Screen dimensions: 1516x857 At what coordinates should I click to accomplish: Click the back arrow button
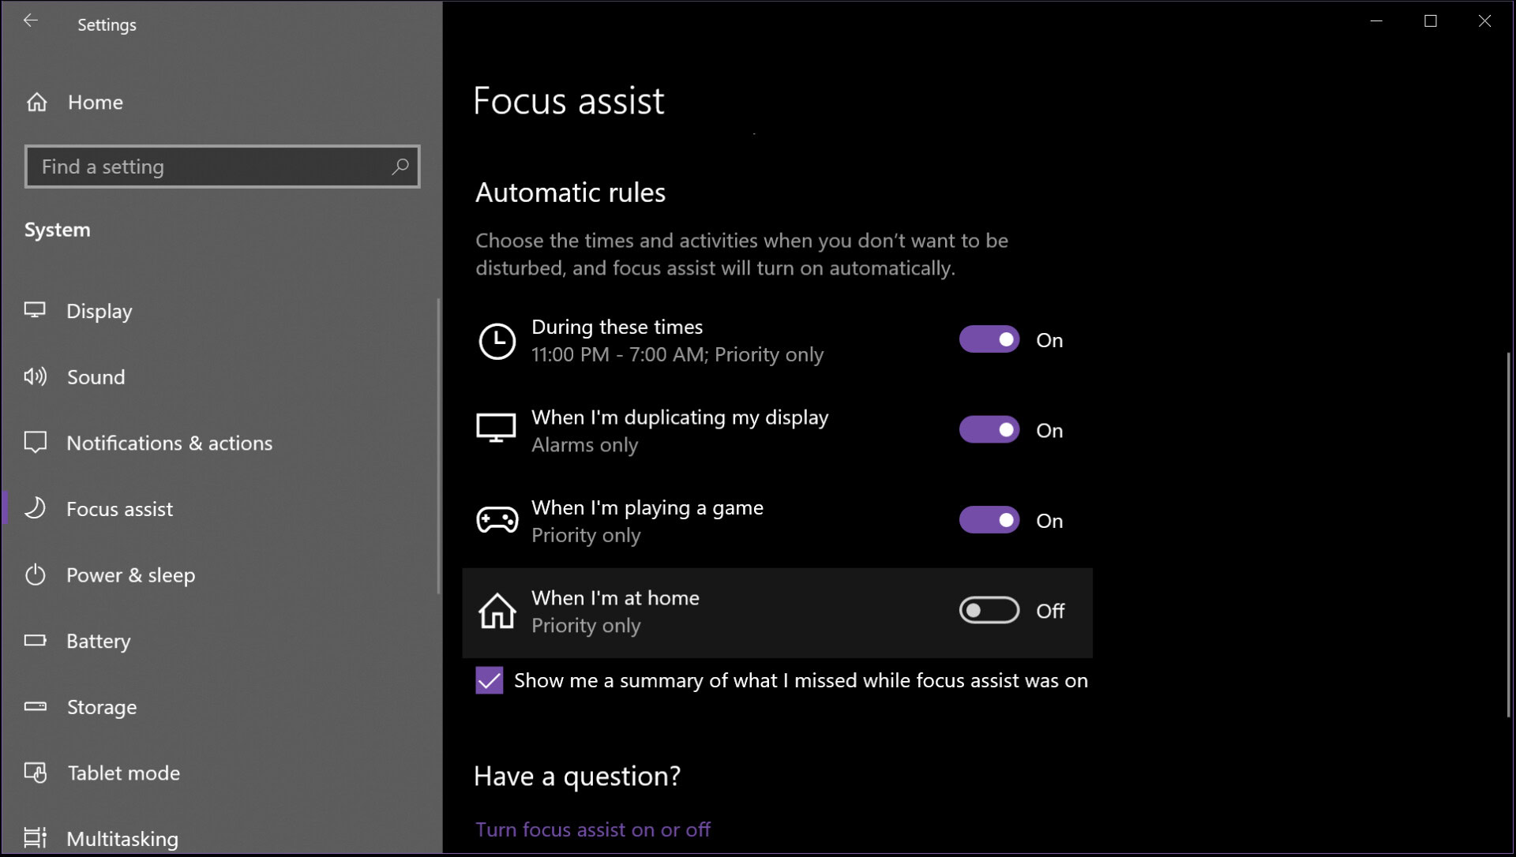pos(30,19)
